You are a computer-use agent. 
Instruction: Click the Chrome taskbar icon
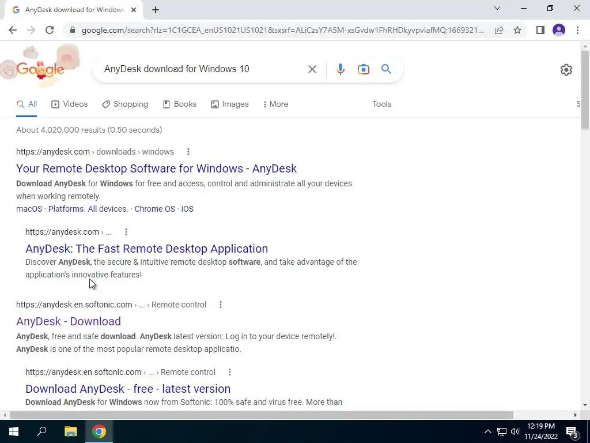(x=99, y=431)
